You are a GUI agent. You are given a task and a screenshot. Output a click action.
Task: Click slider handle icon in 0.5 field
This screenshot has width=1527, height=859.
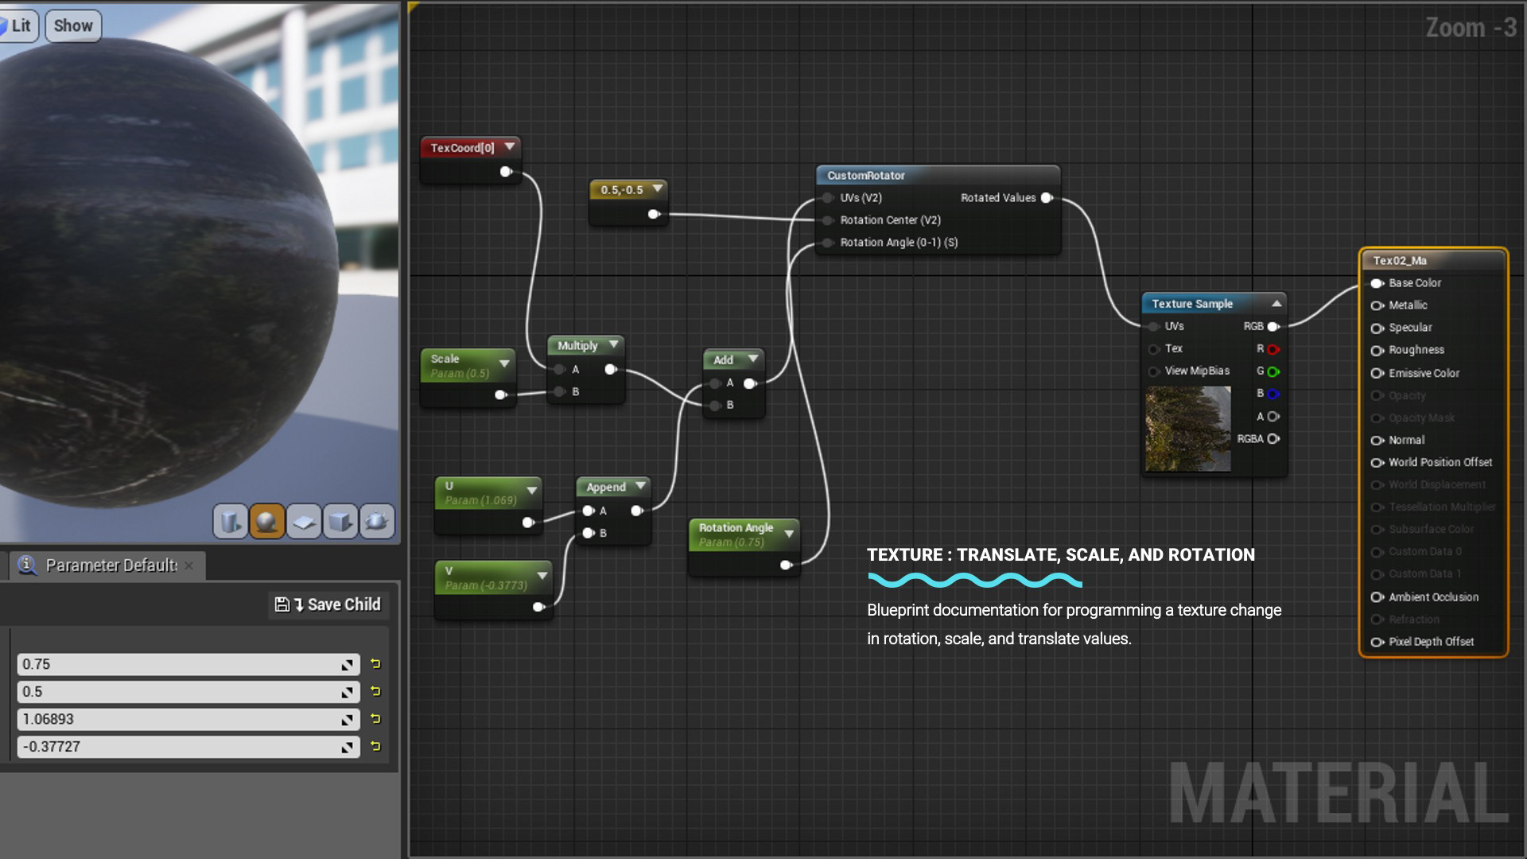[x=348, y=693]
